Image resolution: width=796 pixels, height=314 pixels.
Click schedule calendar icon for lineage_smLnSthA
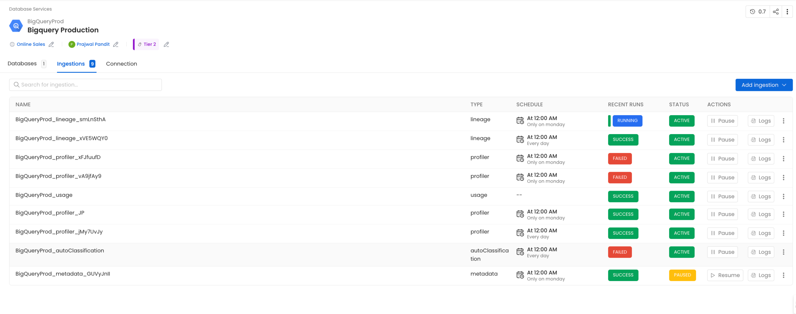tap(520, 120)
